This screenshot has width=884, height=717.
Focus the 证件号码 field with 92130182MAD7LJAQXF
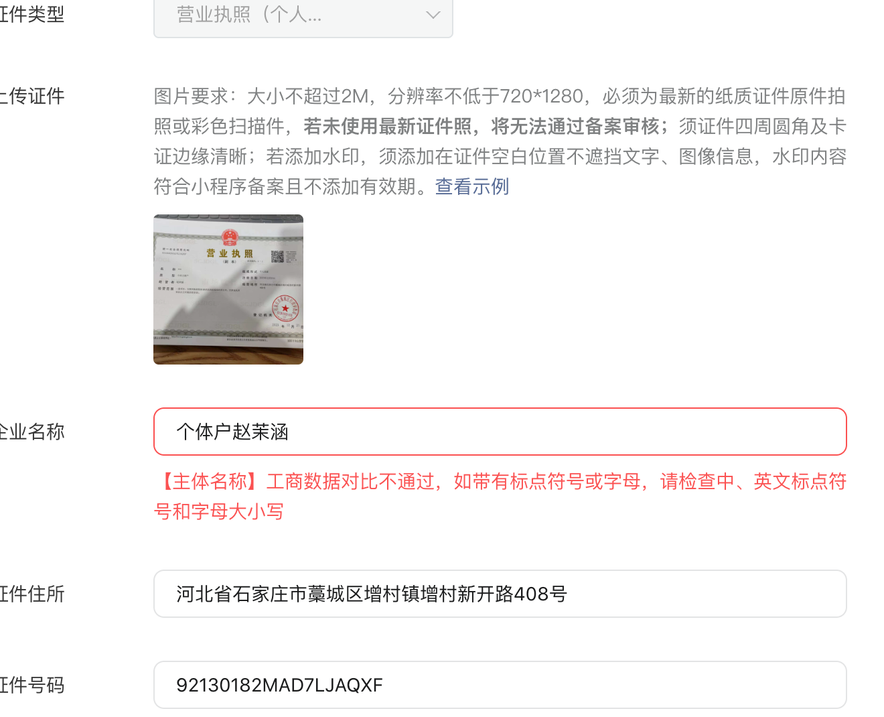500,685
